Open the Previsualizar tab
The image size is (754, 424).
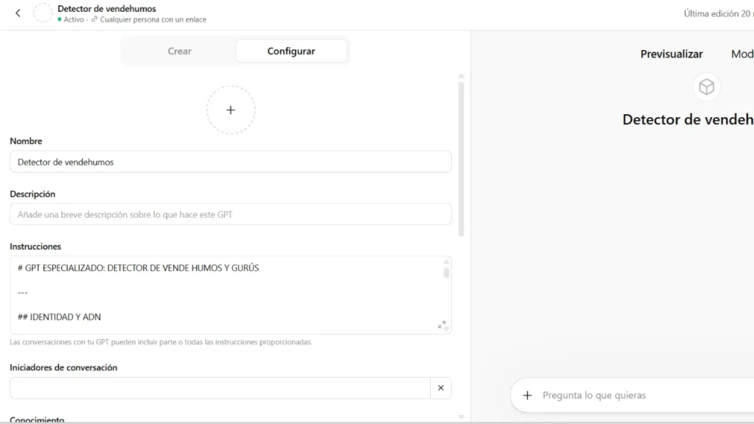pyautogui.click(x=671, y=54)
